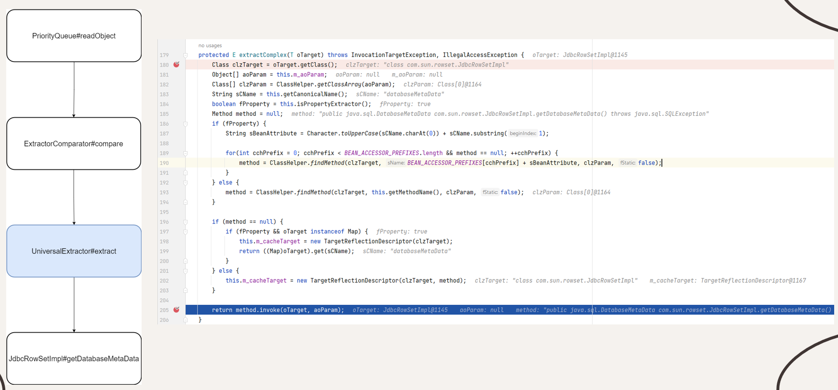The width and height of the screenshot is (838, 390).
Task: Click the 'clzParam: Class[0]@1164' value on line 182
Action: [442, 85]
